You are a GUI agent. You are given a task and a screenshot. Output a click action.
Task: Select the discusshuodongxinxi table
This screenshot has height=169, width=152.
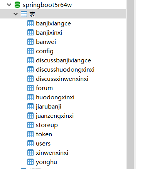point(65,70)
